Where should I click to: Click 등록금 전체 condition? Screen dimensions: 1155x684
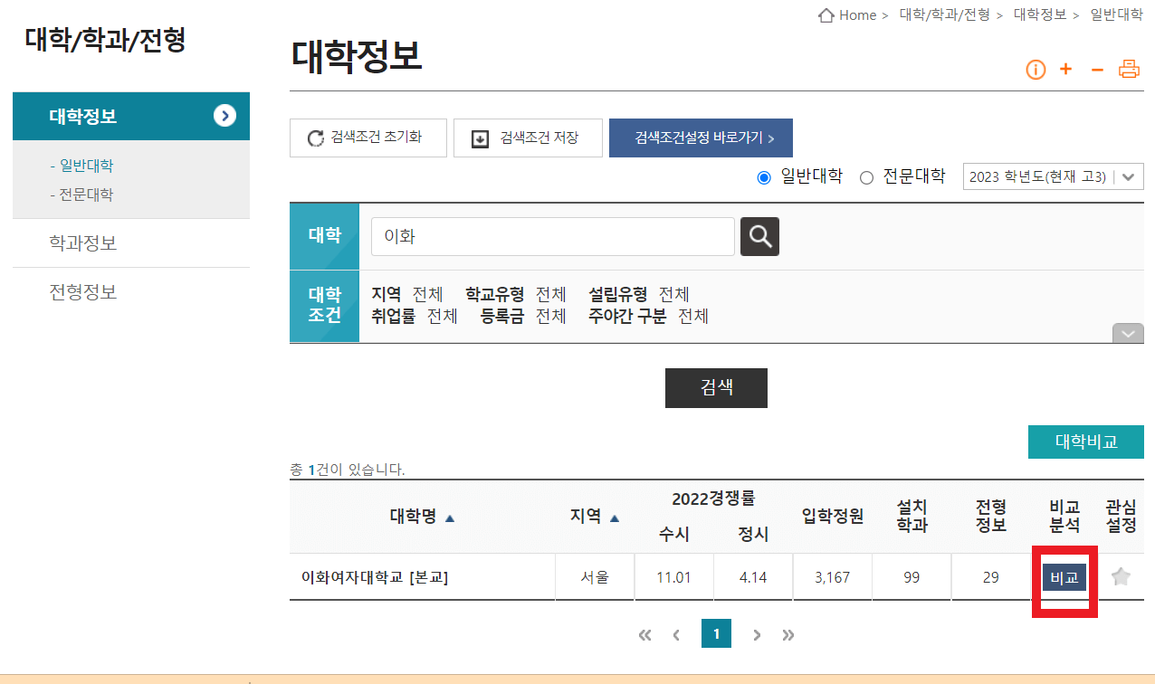[x=523, y=316]
